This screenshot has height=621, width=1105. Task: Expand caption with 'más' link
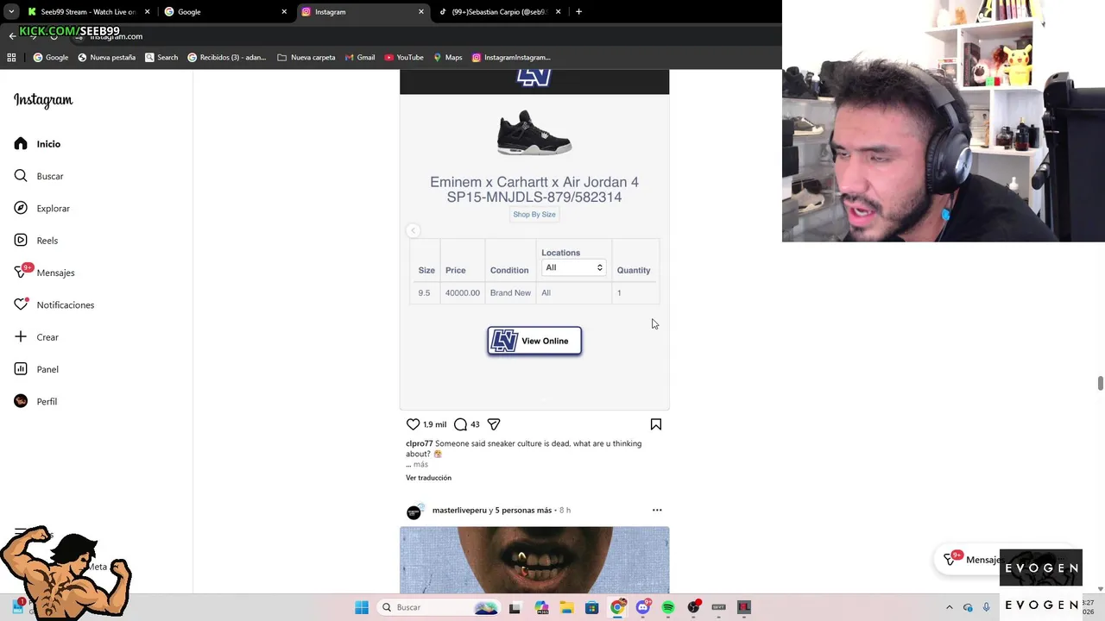click(420, 464)
